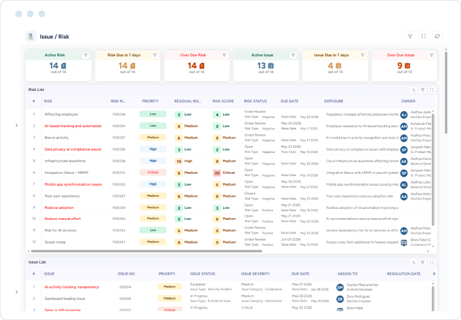
Task: Open the Reduce manual effort risk
Action: (62, 219)
